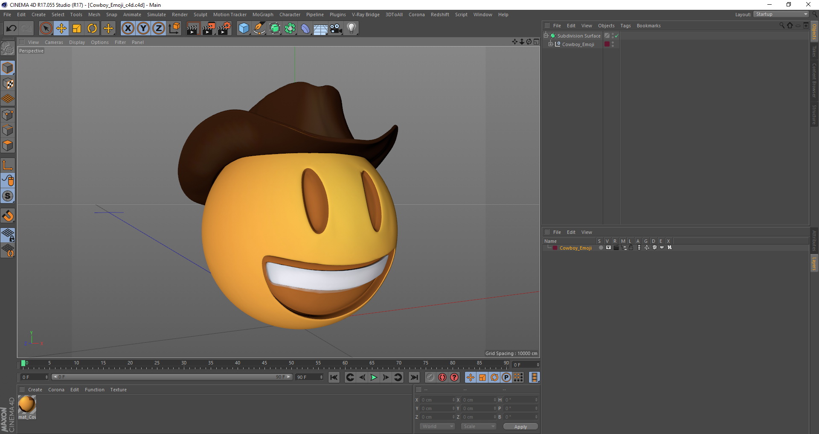Add a Camera object

[x=336, y=29]
